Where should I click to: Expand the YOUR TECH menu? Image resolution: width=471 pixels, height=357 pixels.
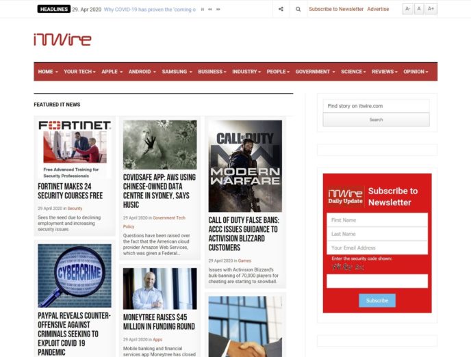(79, 72)
